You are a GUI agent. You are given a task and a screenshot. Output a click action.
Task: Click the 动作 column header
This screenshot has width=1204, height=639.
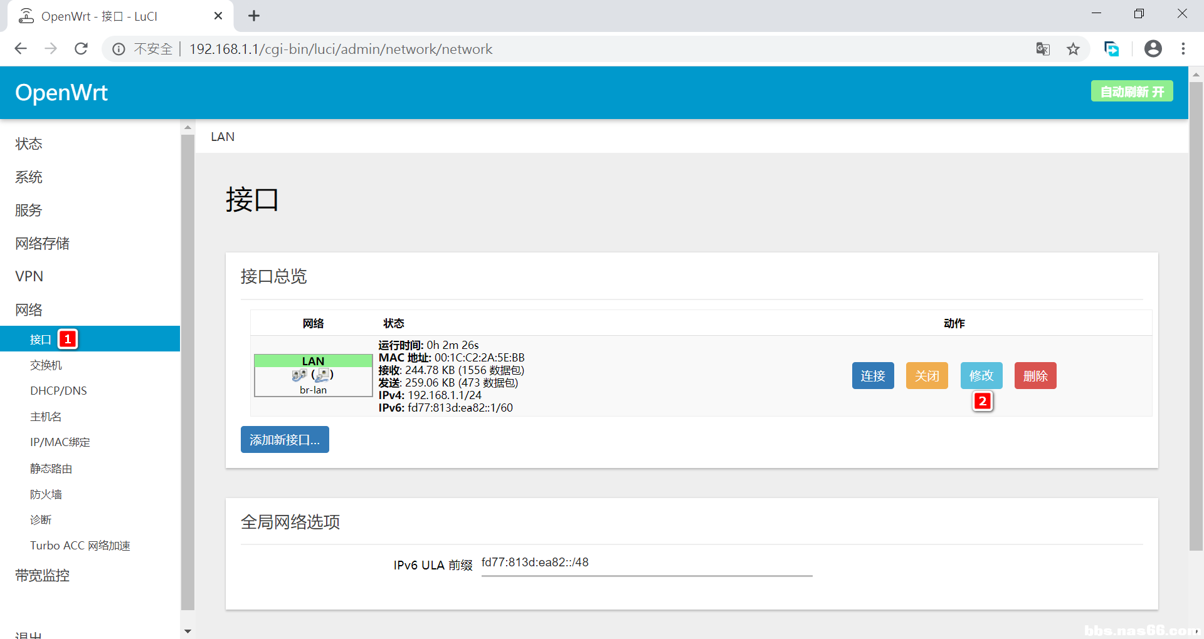click(x=954, y=323)
